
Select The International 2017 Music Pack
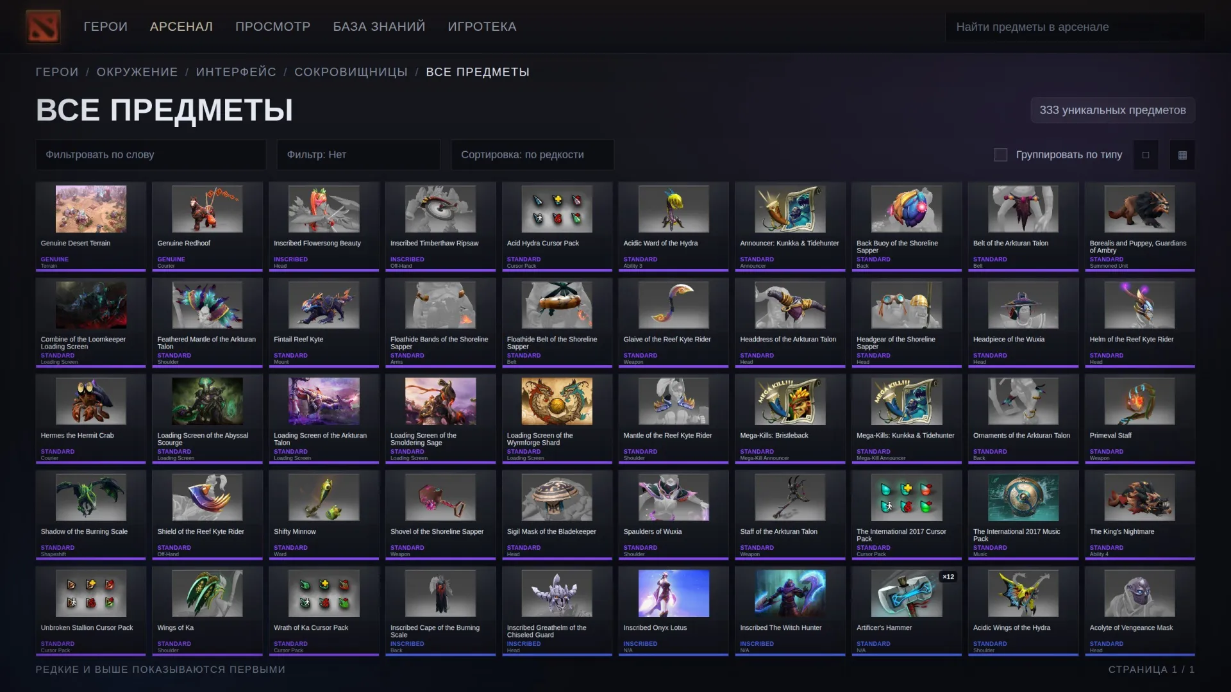pos(1023,515)
